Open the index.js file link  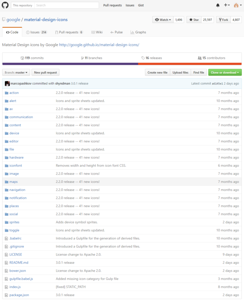[15, 287]
